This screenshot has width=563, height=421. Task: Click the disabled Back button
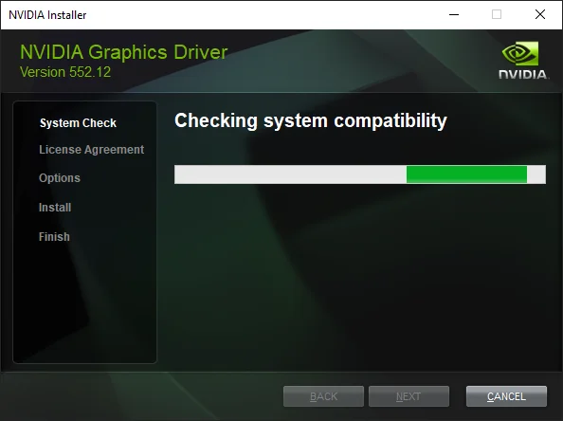323,396
